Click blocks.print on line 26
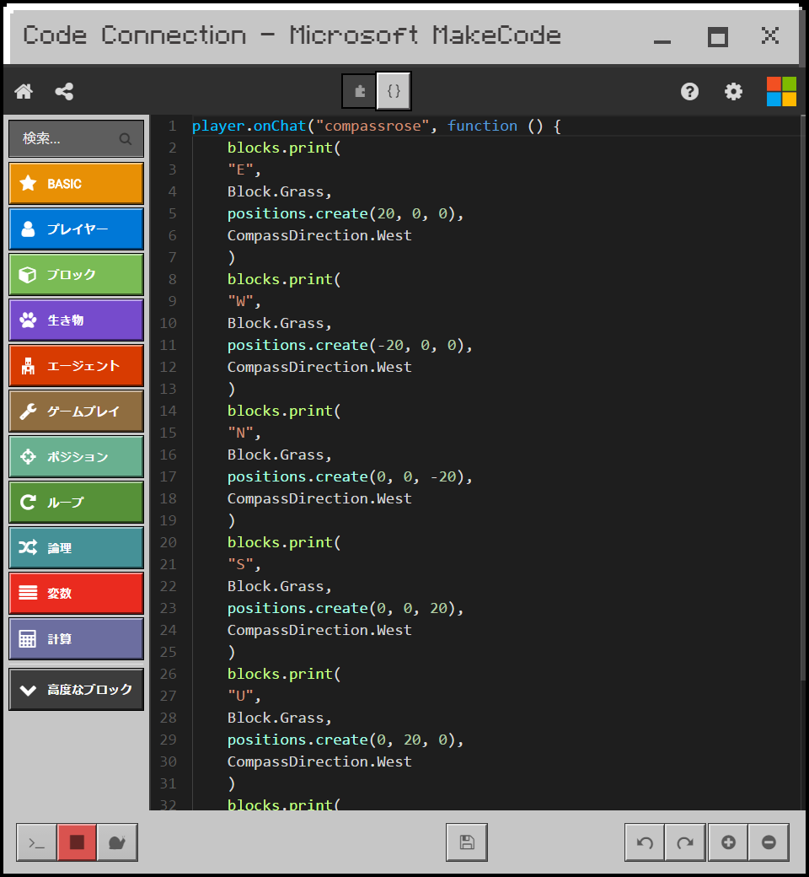 click(x=280, y=674)
